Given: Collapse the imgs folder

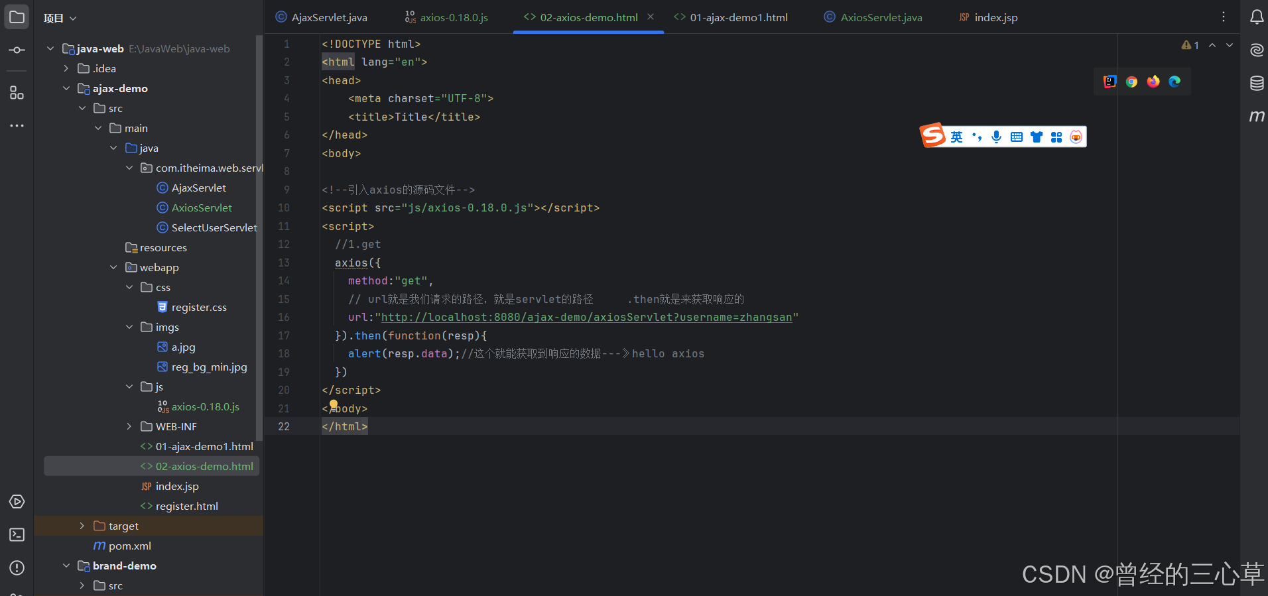Looking at the screenshot, I should pos(130,327).
